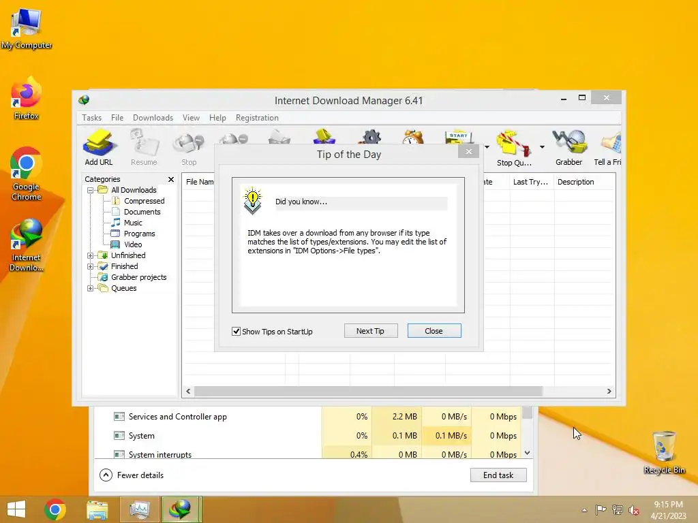Click the Stop Queue toolbar icon

click(x=514, y=148)
